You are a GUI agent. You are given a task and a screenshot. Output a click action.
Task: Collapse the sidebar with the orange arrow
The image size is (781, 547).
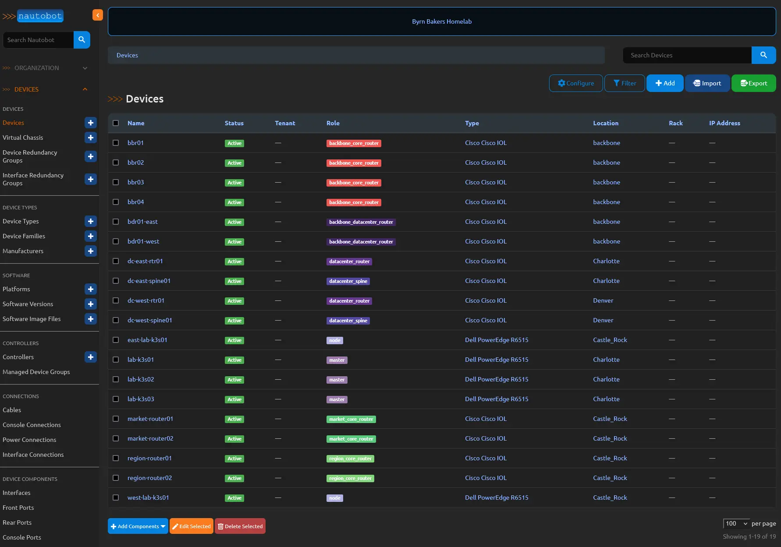coord(97,15)
